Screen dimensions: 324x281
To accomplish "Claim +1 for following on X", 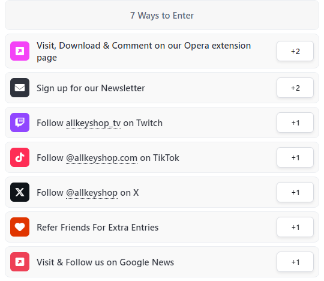I will coord(295,192).
